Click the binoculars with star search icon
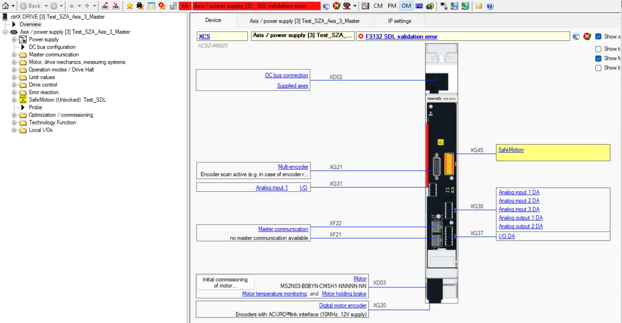 [x=140, y=6]
